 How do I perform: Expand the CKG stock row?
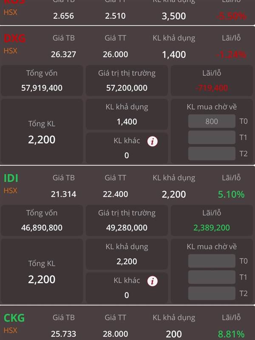[127, 323]
